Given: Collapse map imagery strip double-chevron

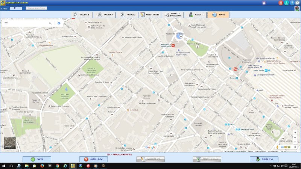Looking at the screenshot, I should pyautogui.click(x=295, y=147).
